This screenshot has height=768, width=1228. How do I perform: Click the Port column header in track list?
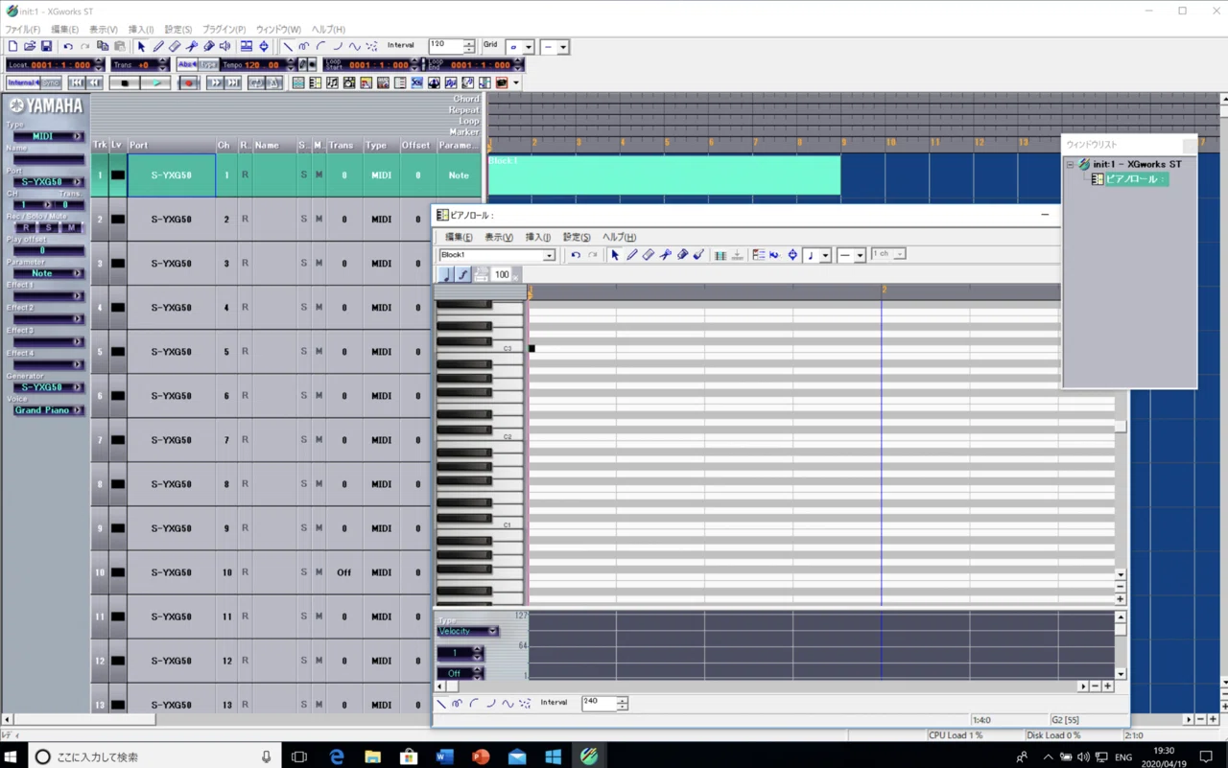[170, 145]
